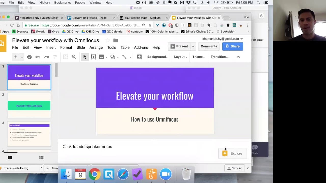Image resolution: width=326 pixels, height=183 pixels.
Task: Expand the line tool dropdown arrow
Action: pyautogui.click(x=130, y=57)
